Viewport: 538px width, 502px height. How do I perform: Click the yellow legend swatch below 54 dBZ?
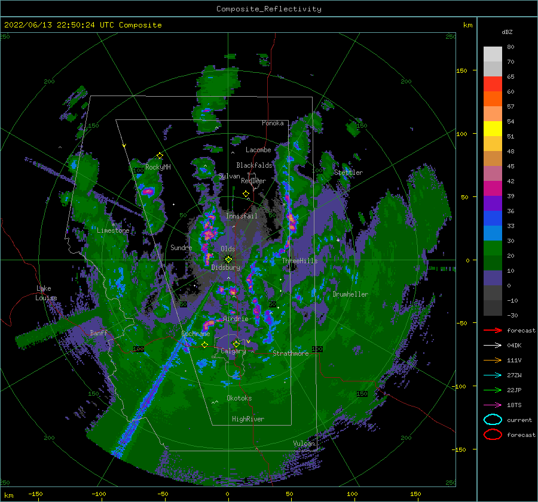493,129
